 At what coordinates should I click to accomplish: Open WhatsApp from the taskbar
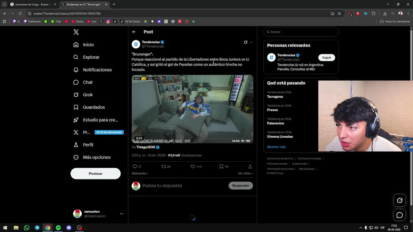coord(26,228)
